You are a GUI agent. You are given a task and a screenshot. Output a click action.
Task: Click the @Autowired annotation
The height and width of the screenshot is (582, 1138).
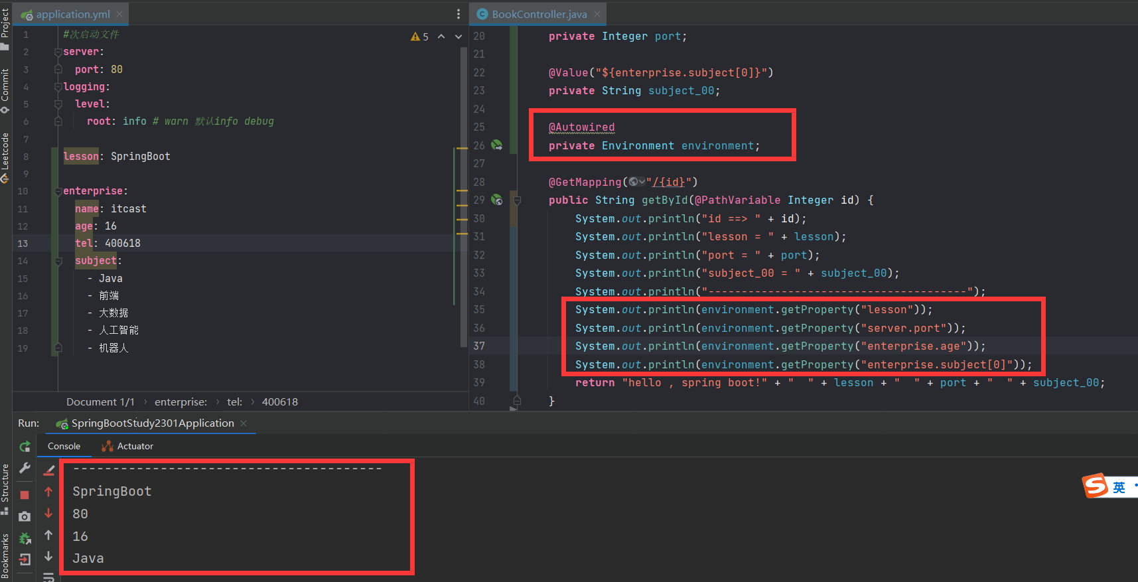[582, 127]
